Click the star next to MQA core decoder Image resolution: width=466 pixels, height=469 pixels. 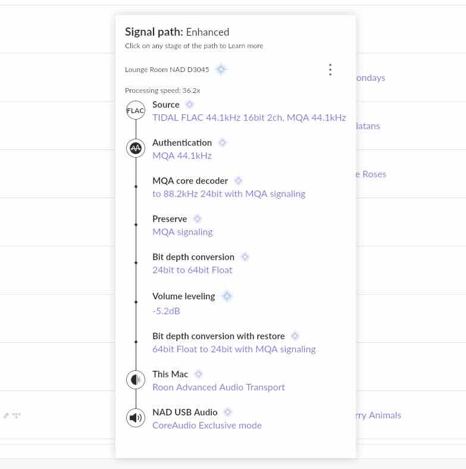(238, 181)
